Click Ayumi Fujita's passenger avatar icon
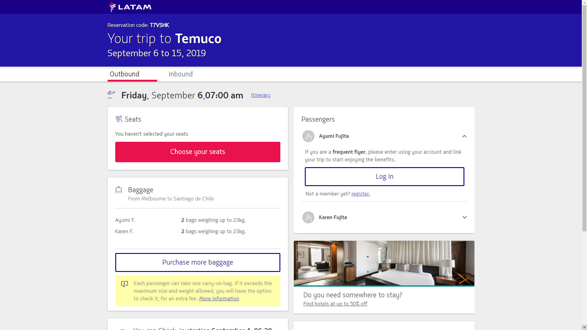This screenshot has width=587, height=330. (308, 136)
